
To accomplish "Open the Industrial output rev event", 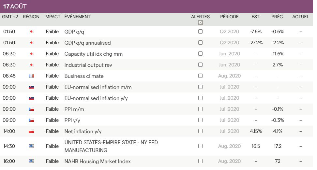I will (x=88, y=65).
